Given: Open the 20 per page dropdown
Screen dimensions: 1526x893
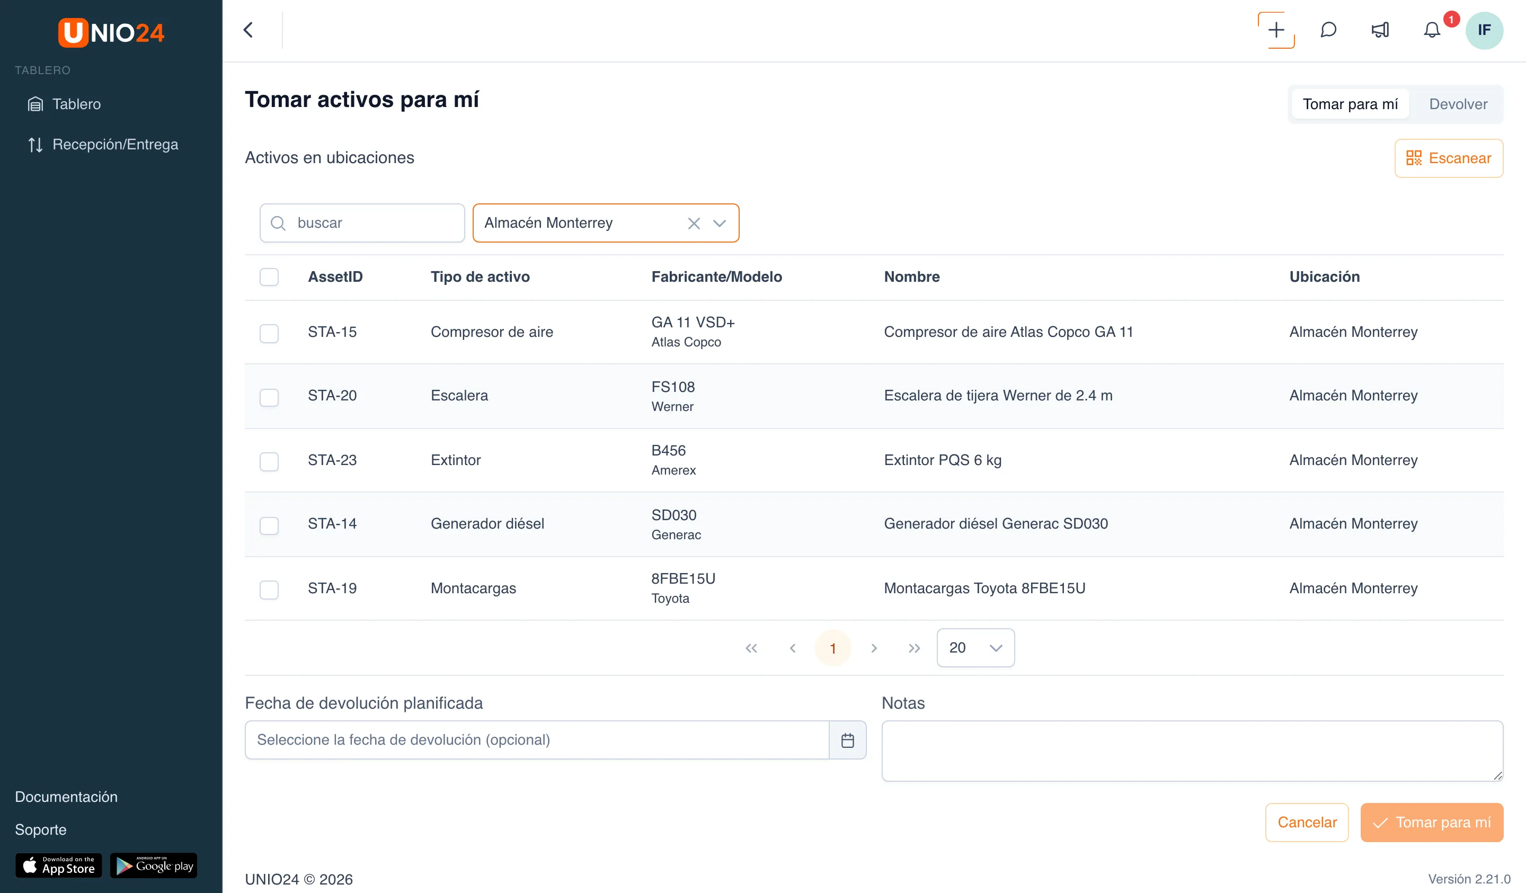Looking at the screenshot, I should point(975,648).
